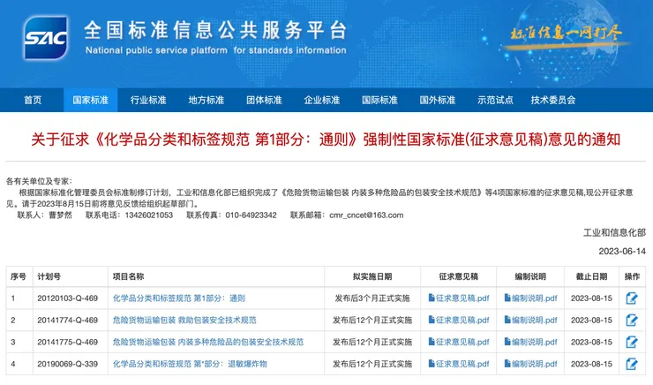Download 编制说明.pdf for row 1
This screenshot has width=653, height=385.
point(530,298)
